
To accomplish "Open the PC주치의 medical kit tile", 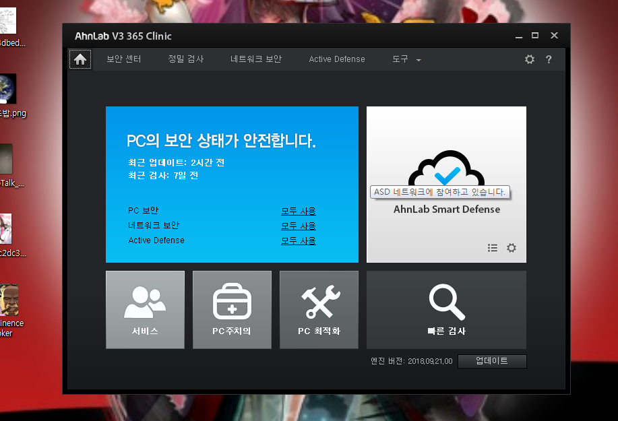I will click(232, 310).
